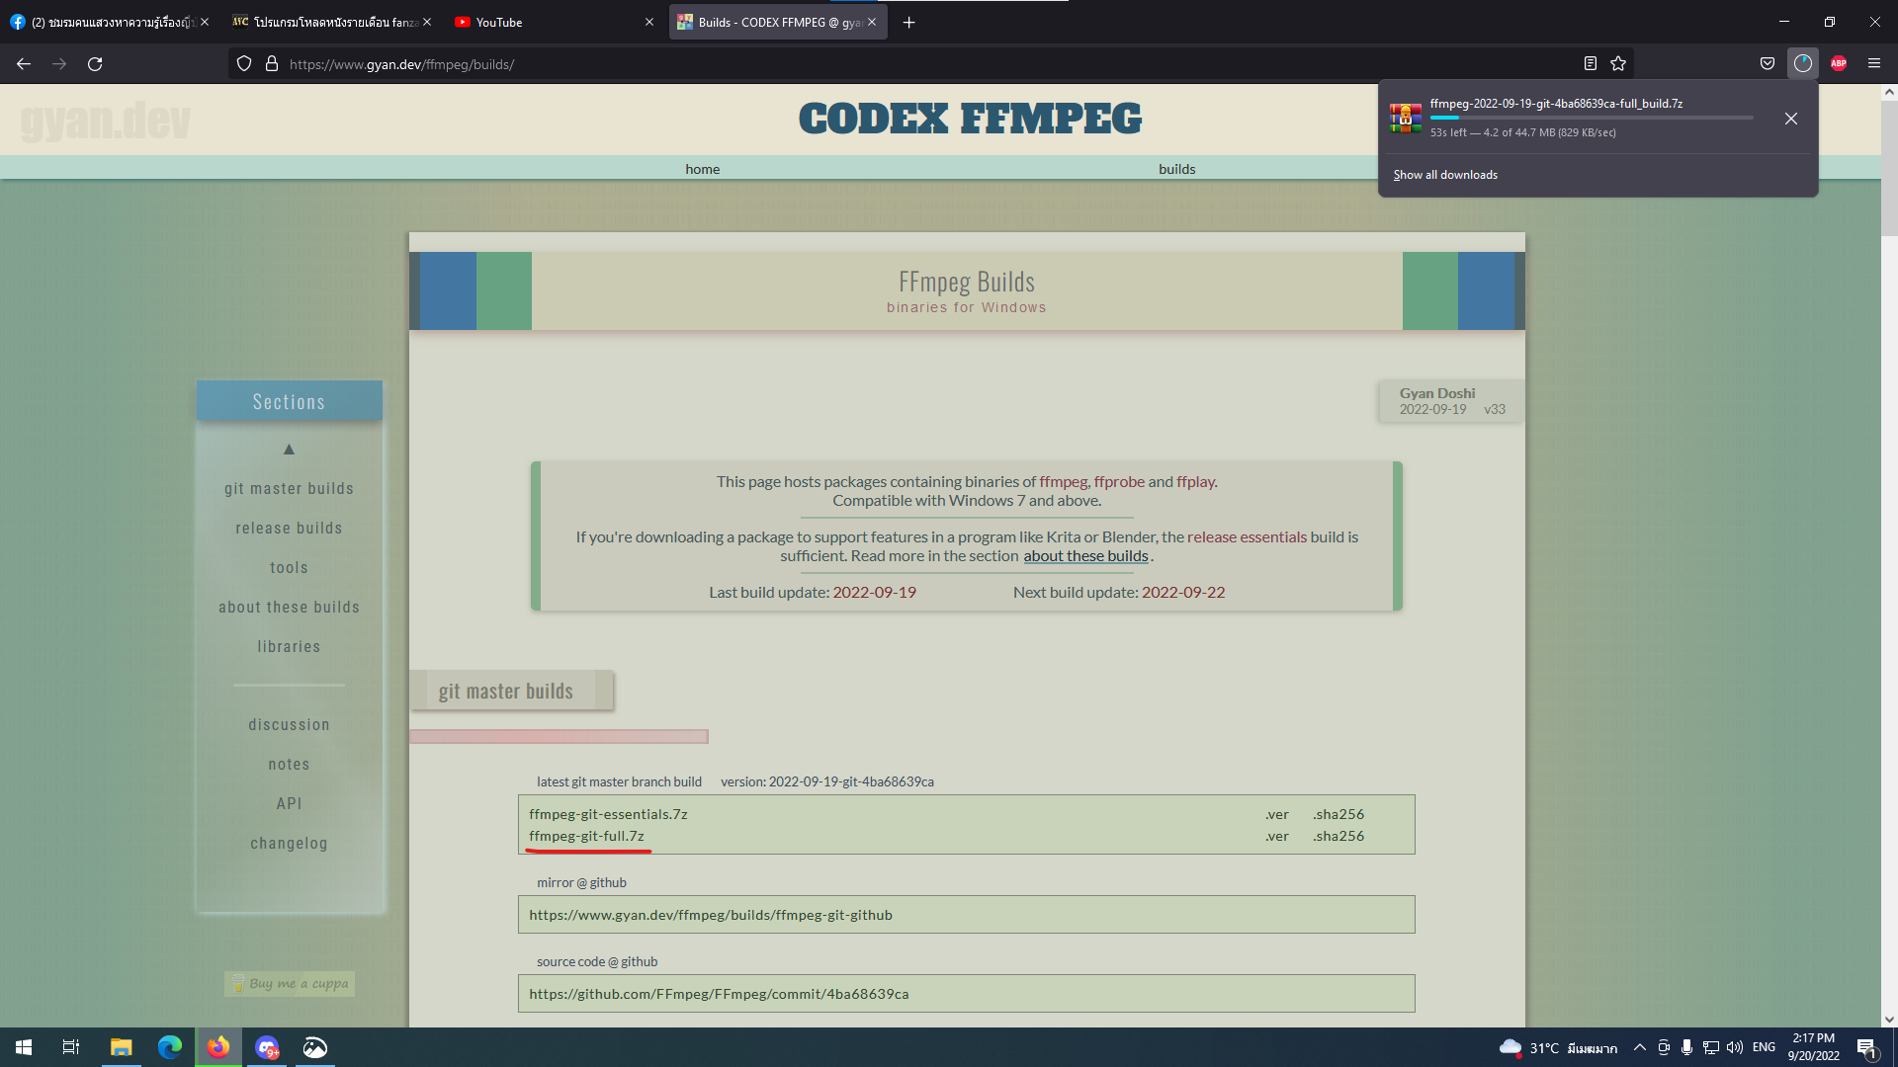The height and width of the screenshot is (1067, 1898).
Task: Open the taskbar clock showing 2:17 PM
Action: (x=1813, y=1047)
